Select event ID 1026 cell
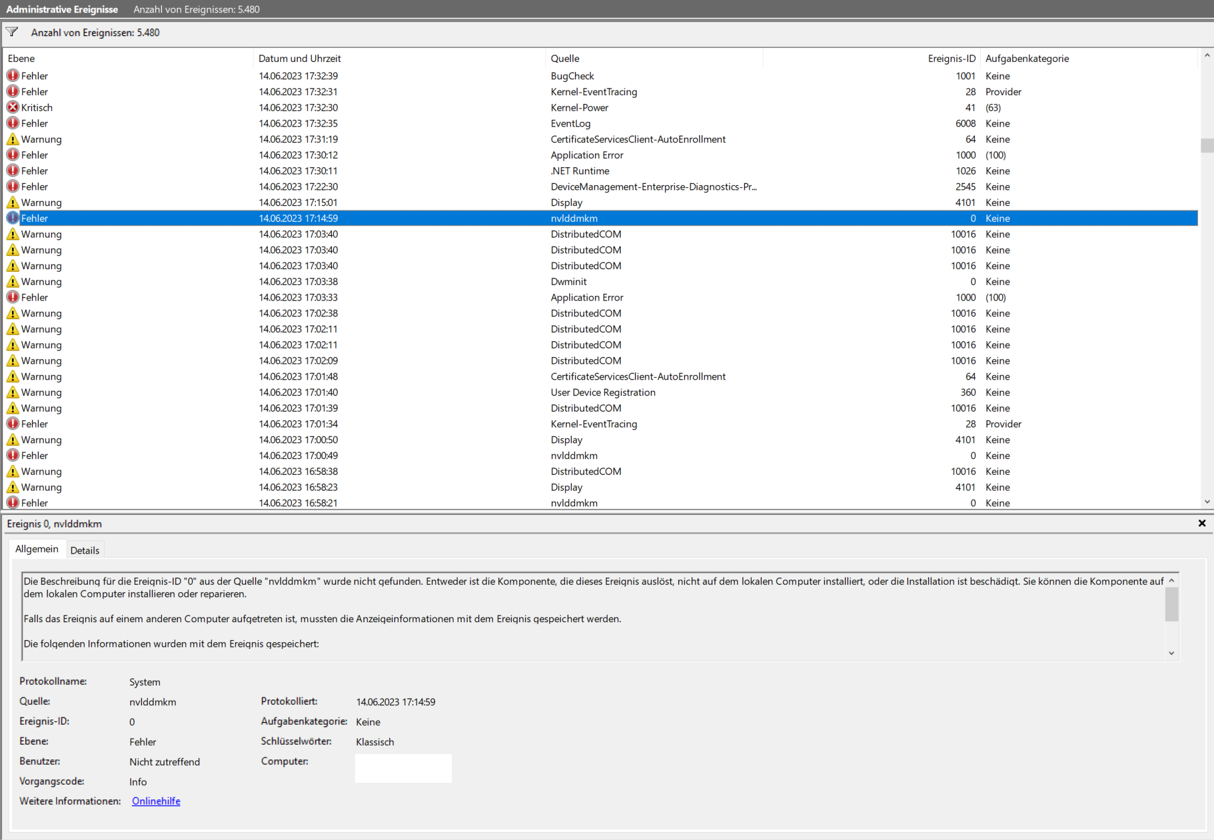Screen dimensions: 1214x840 (x=965, y=171)
